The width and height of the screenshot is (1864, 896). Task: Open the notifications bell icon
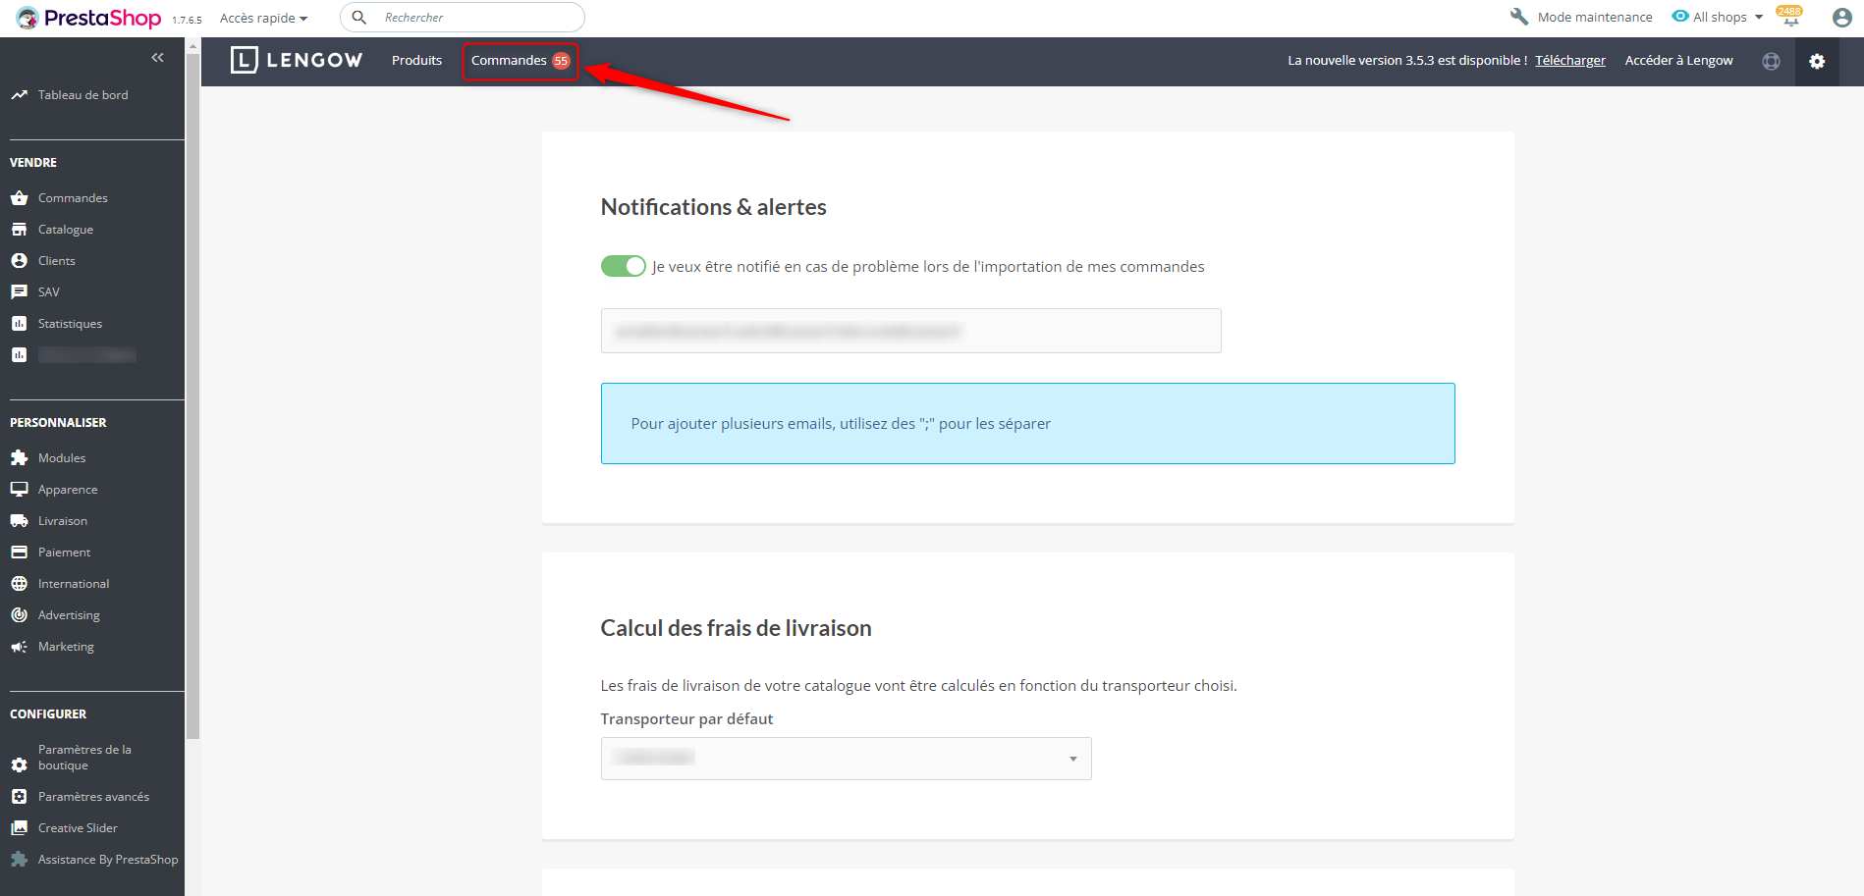tap(1789, 18)
